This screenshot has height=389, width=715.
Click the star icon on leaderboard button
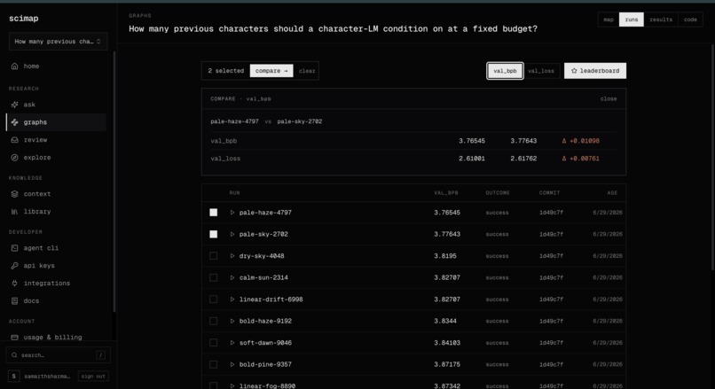[x=574, y=71]
